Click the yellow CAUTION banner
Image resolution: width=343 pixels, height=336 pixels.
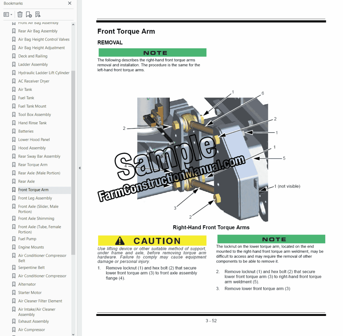(x=152, y=241)
